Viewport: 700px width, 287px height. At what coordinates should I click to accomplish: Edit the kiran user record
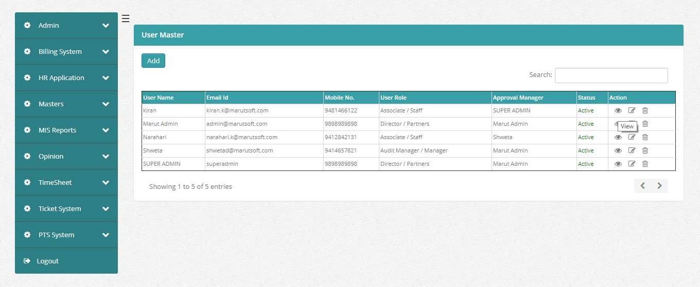coord(632,110)
